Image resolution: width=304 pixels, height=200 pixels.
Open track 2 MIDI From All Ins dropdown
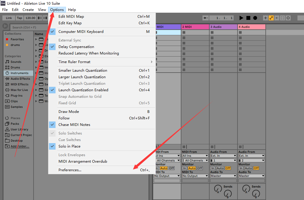pos(195,156)
